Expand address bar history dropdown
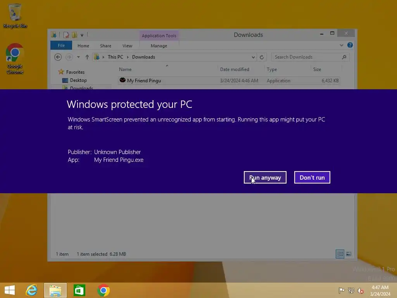This screenshot has height=298, width=397. click(x=253, y=57)
